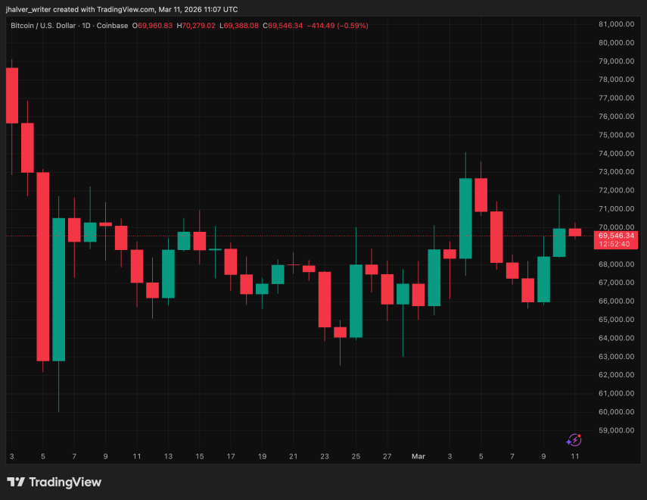Click the 23 date label on time axis
Image resolution: width=647 pixels, height=500 pixels.
[325, 457]
